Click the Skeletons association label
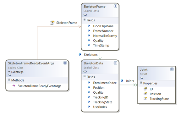181x115 pixels. (91, 55)
